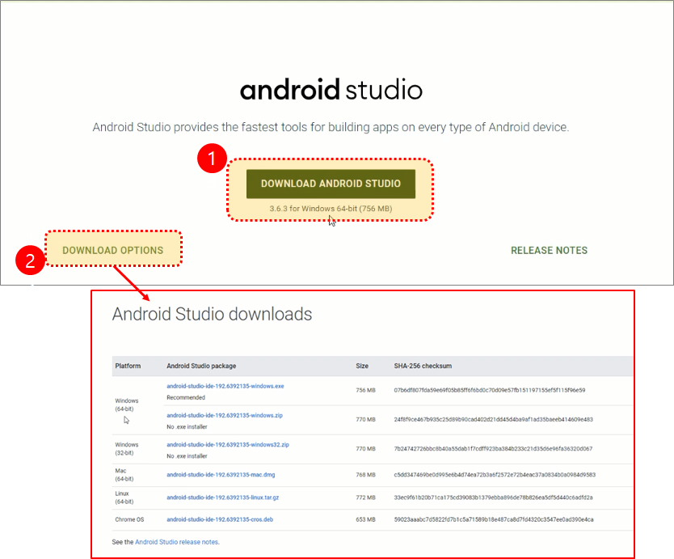Click the Mac (64-bit) platform cell
674x559 pixels.
(124, 475)
